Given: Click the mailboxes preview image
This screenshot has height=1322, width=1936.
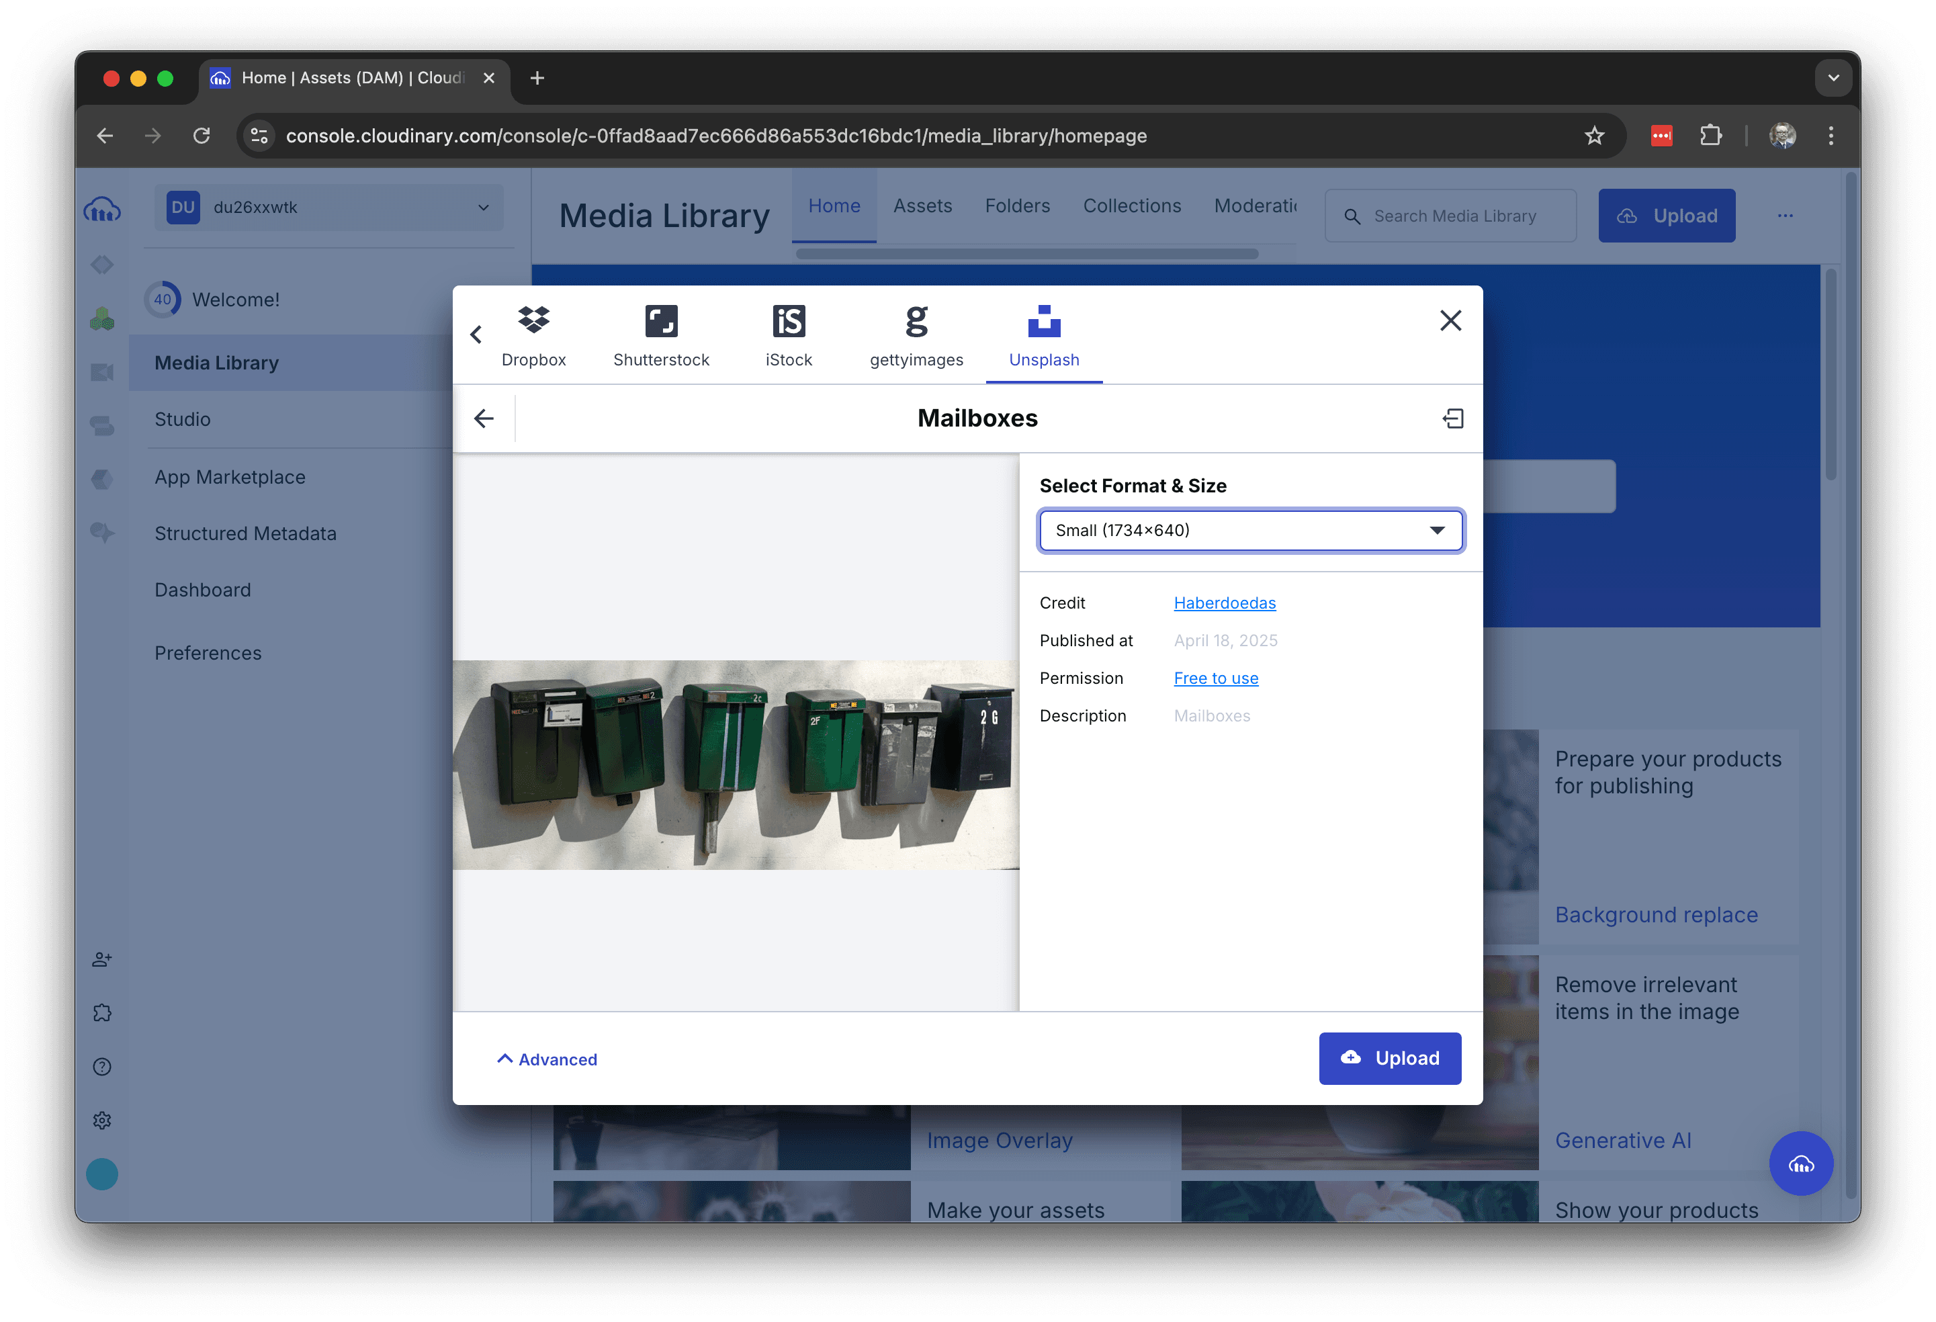Looking at the screenshot, I should (x=736, y=764).
